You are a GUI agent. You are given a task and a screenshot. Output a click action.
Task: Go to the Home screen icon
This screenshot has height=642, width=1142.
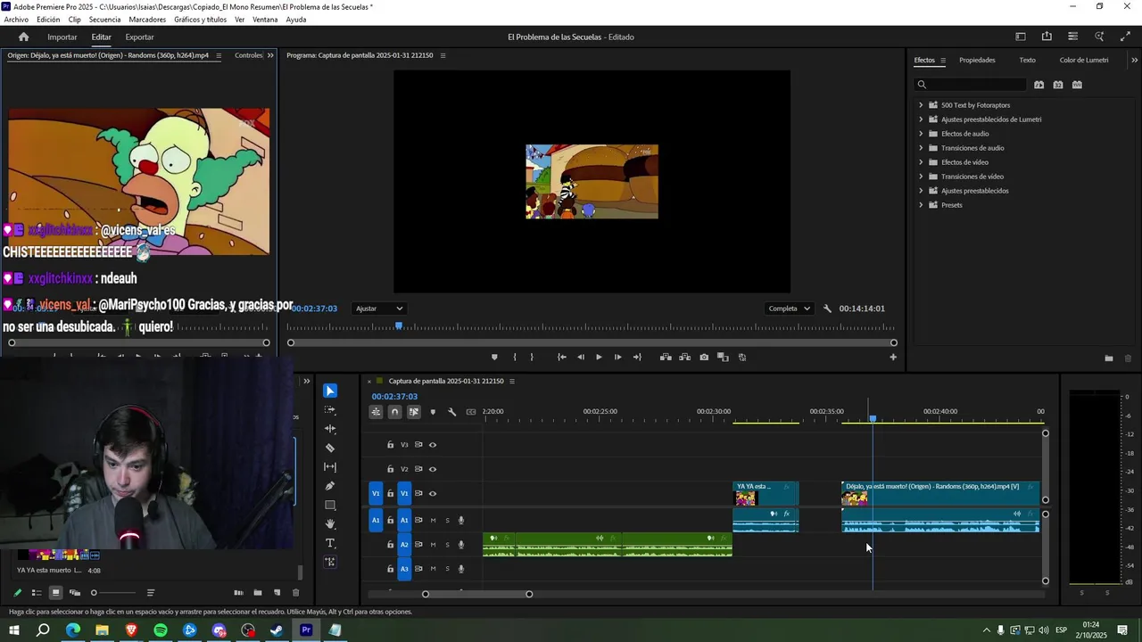(24, 37)
